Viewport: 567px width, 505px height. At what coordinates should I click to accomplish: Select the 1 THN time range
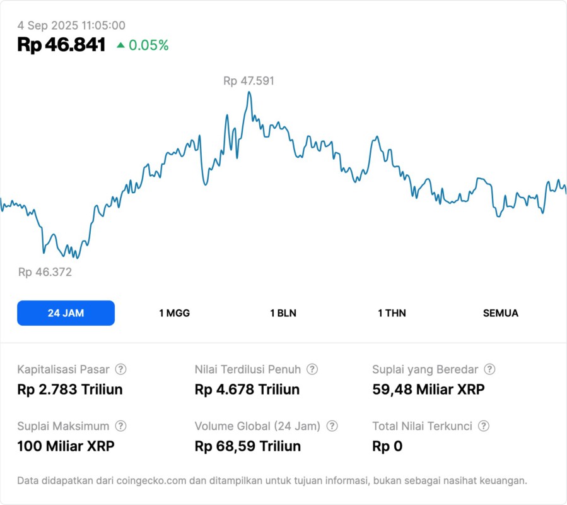(392, 313)
